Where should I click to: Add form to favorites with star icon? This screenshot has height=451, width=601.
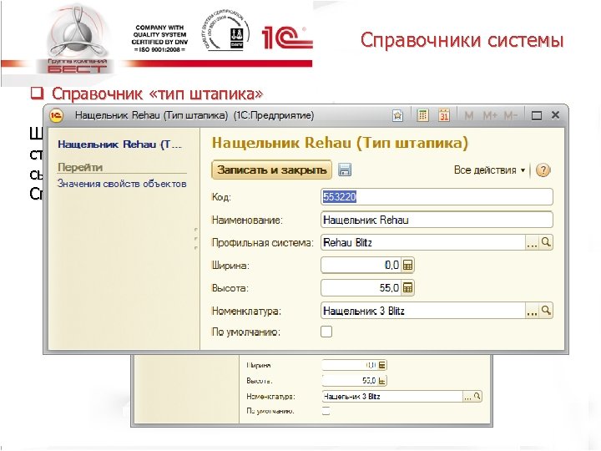click(x=398, y=115)
